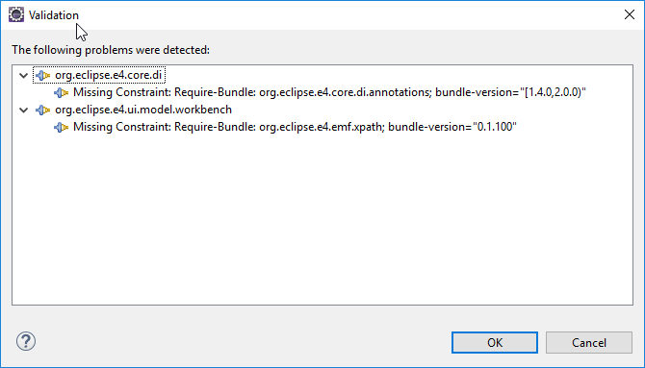
Task: Select the Missing Constraint for org.eclipse.e4.emf.xpath
Action: coord(295,127)
